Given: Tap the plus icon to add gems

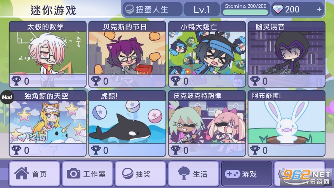Looking at the screenshot, I should tap(319, 9).
